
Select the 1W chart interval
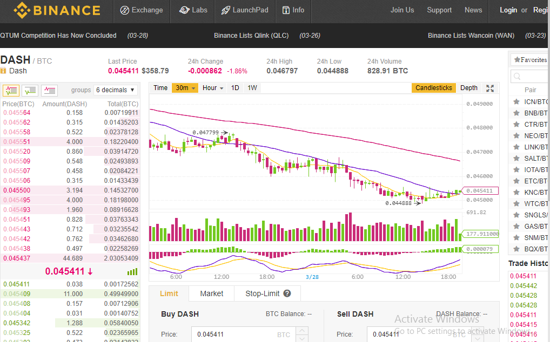point(252,88)
